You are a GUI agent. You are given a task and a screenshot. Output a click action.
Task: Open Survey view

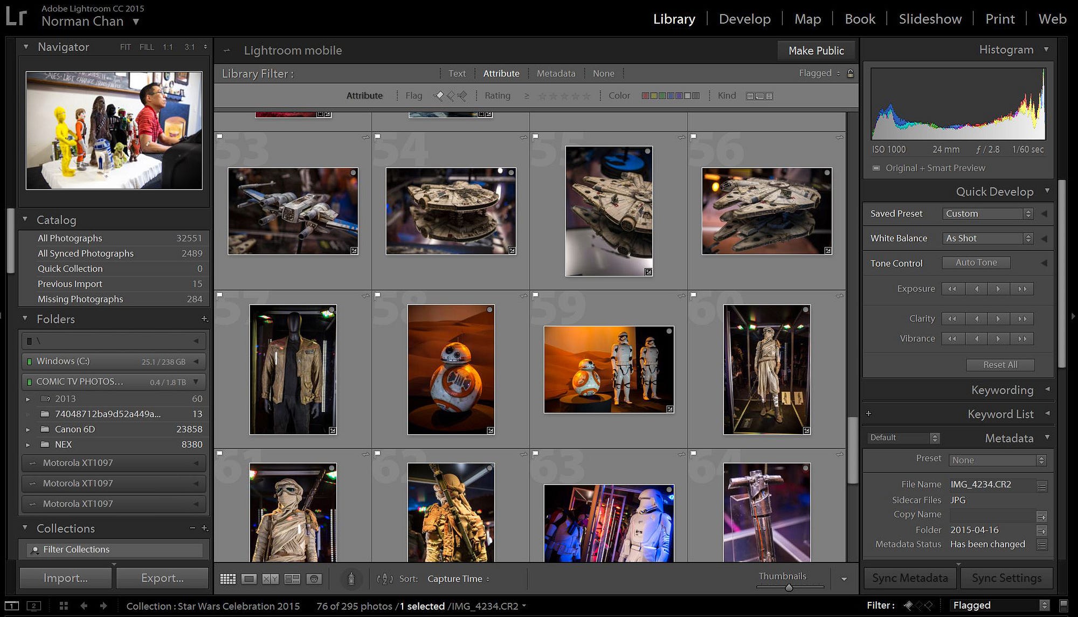click(292, 579)
